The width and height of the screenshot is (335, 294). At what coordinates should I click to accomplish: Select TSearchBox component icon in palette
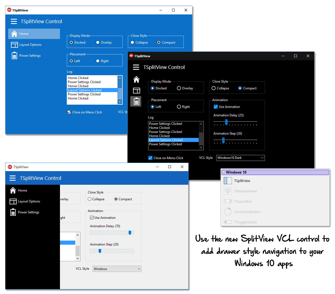coord(228,202)
